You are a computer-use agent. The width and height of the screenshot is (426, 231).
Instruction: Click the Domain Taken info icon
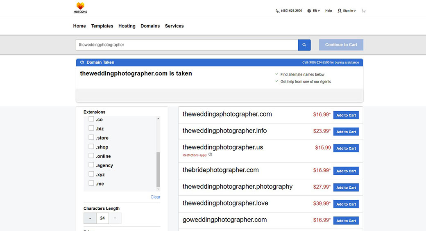click(x=82, y=62)
